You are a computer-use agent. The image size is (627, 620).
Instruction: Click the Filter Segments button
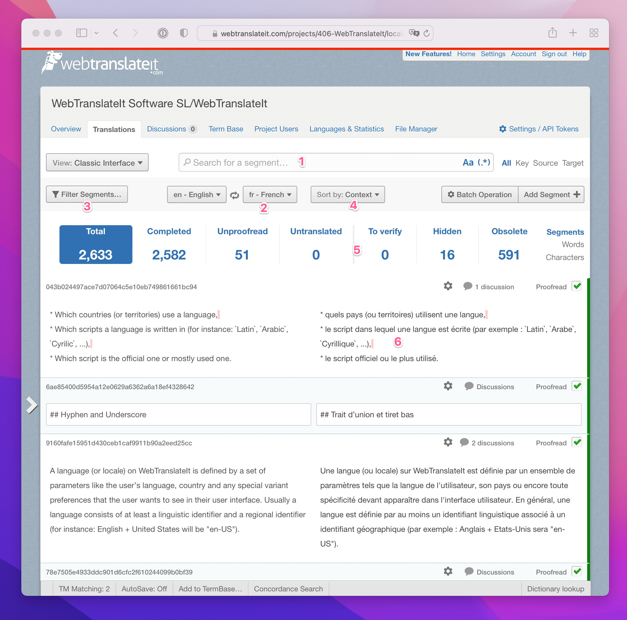[87, 194]
